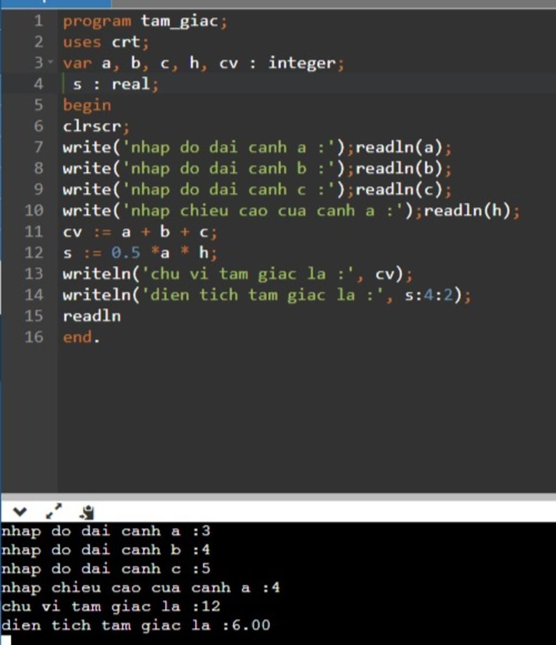Screen dimensions: 556x645
Task: Expand the console panel to fullscreen
Action: pyautogui.click(x=54, y=511)
